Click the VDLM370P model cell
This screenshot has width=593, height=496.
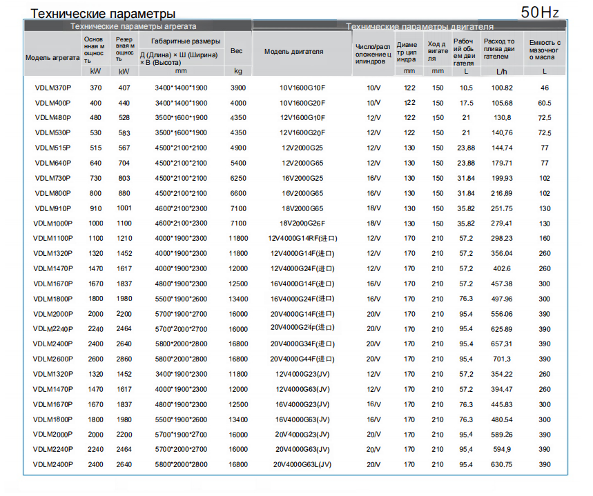[x=53, y=88]
